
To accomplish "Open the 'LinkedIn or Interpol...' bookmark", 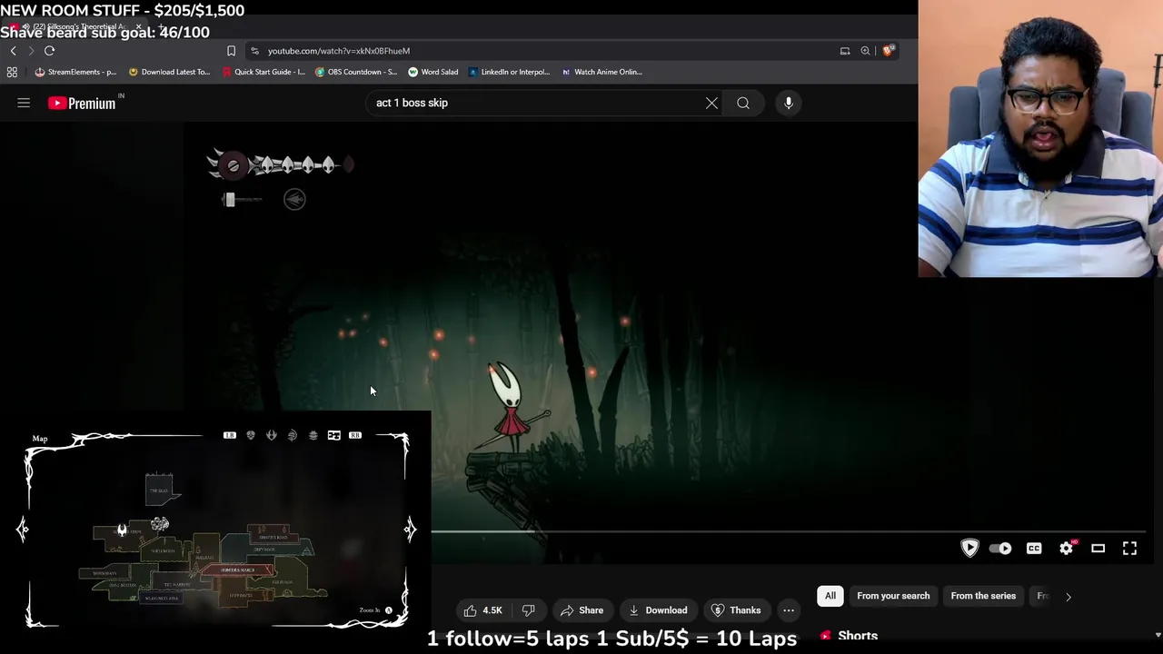I will coord(510,72).
